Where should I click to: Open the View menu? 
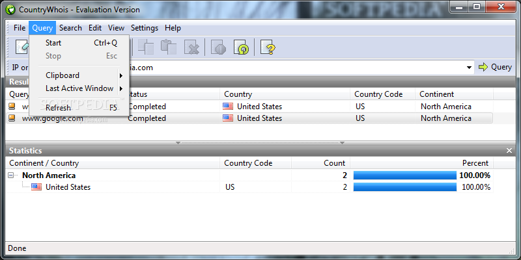click(116, 28)
